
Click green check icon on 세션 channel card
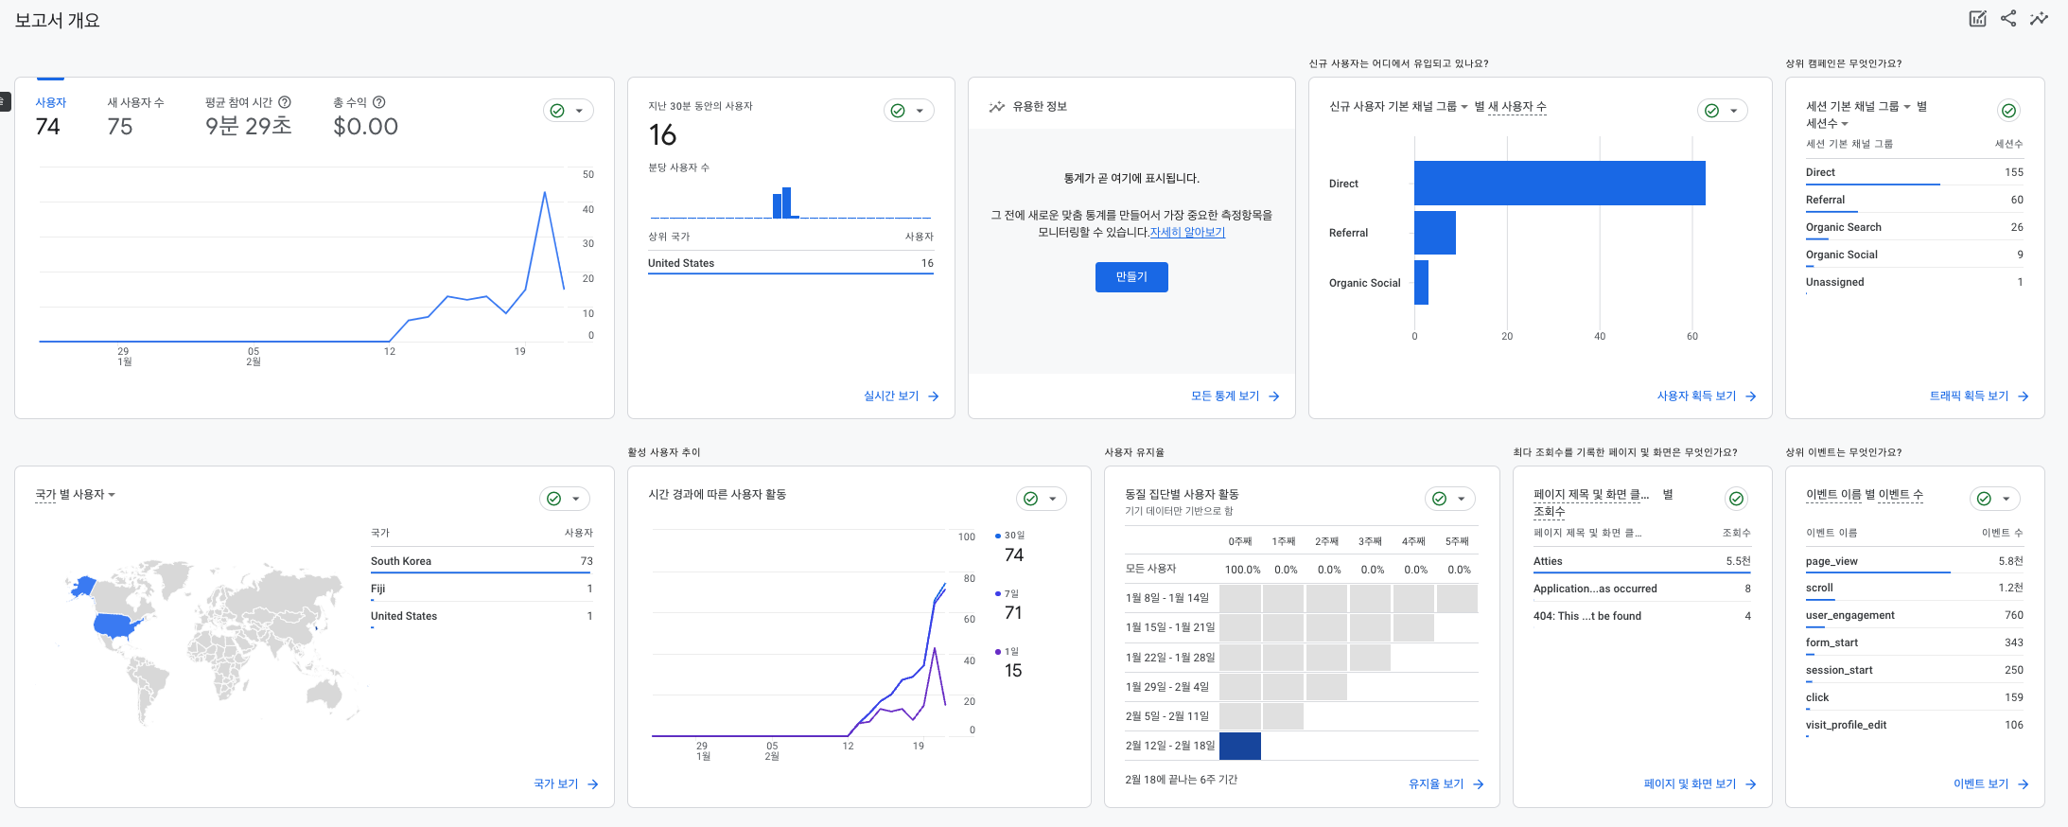coord(2008,111)
